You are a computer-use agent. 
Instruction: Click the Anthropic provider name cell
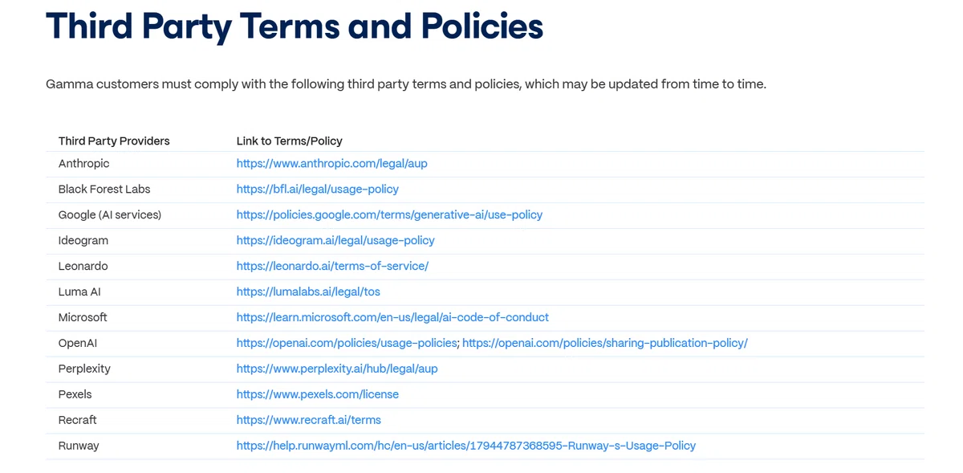[83, 163]
